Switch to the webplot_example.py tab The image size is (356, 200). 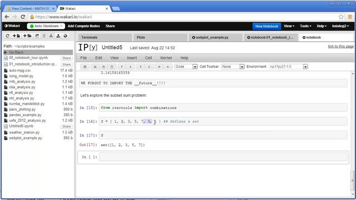(216, 37)
